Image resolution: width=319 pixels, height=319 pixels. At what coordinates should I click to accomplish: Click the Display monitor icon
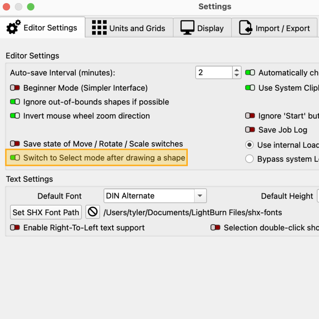coord(187,28)
